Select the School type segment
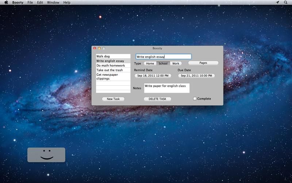 163,64
